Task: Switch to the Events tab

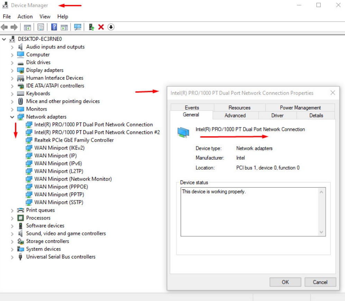Action: pos(192,107)
